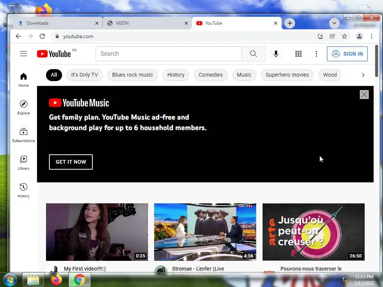The image size is (383, 287).
Task: Open Explore in sidebar
Action: 24,108
